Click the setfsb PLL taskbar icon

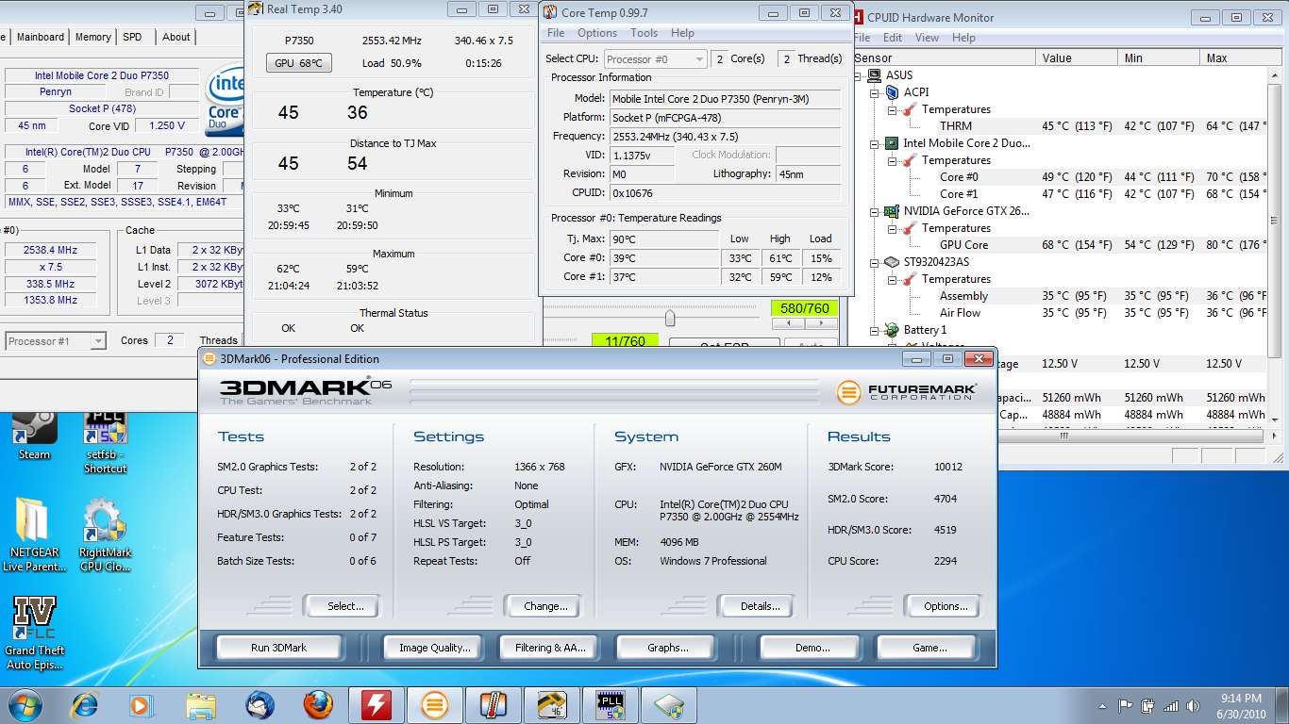[x=610, y=704]
